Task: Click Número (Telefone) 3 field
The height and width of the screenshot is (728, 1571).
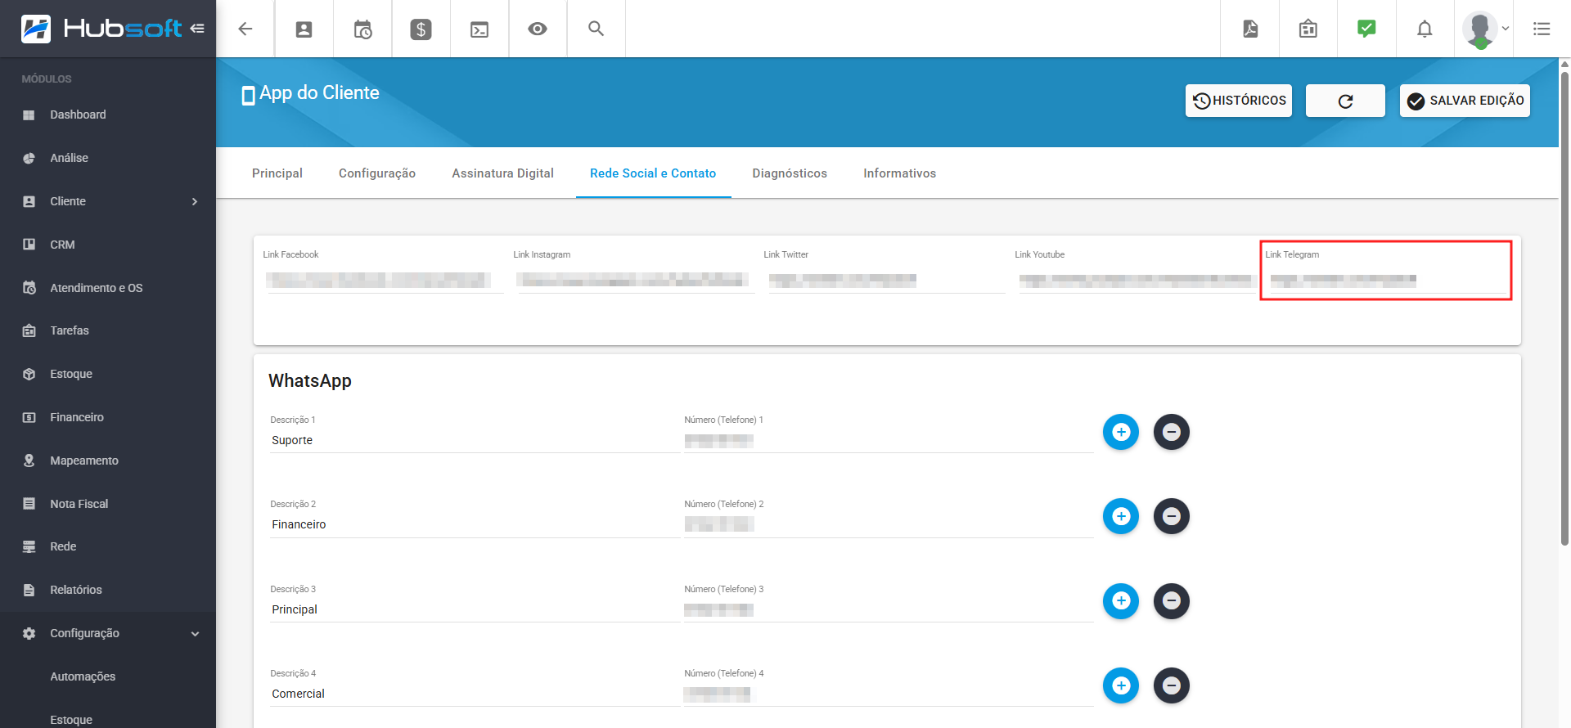Action: 889,609
